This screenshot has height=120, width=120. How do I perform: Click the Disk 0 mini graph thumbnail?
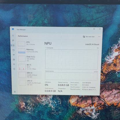tap(22, 59)
